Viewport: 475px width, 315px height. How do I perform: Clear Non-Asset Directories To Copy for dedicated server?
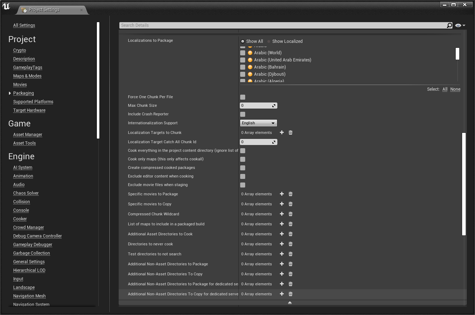tap(291, 294)
